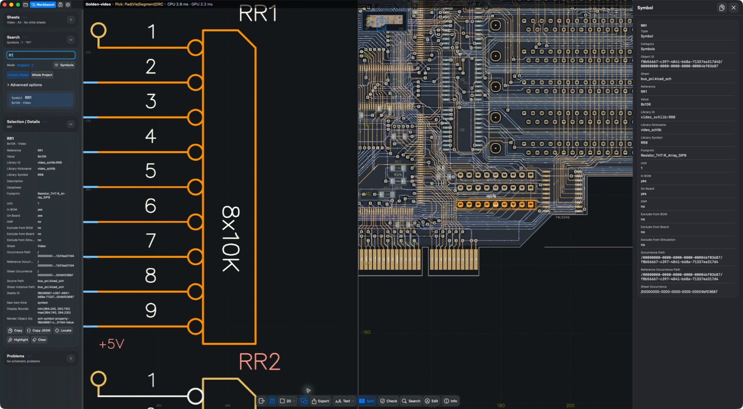This screenshot has width=743, height=409.
Task: Toggle the overlapping windows icon in toolbar
Action: [x=304, y=401]
